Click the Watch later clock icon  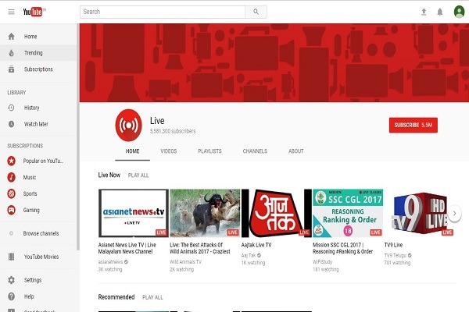point(12,124)
